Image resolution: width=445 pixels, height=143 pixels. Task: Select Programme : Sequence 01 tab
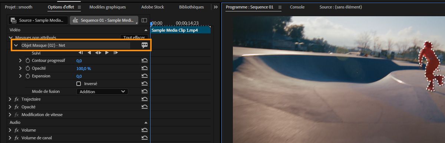point(250,7)
